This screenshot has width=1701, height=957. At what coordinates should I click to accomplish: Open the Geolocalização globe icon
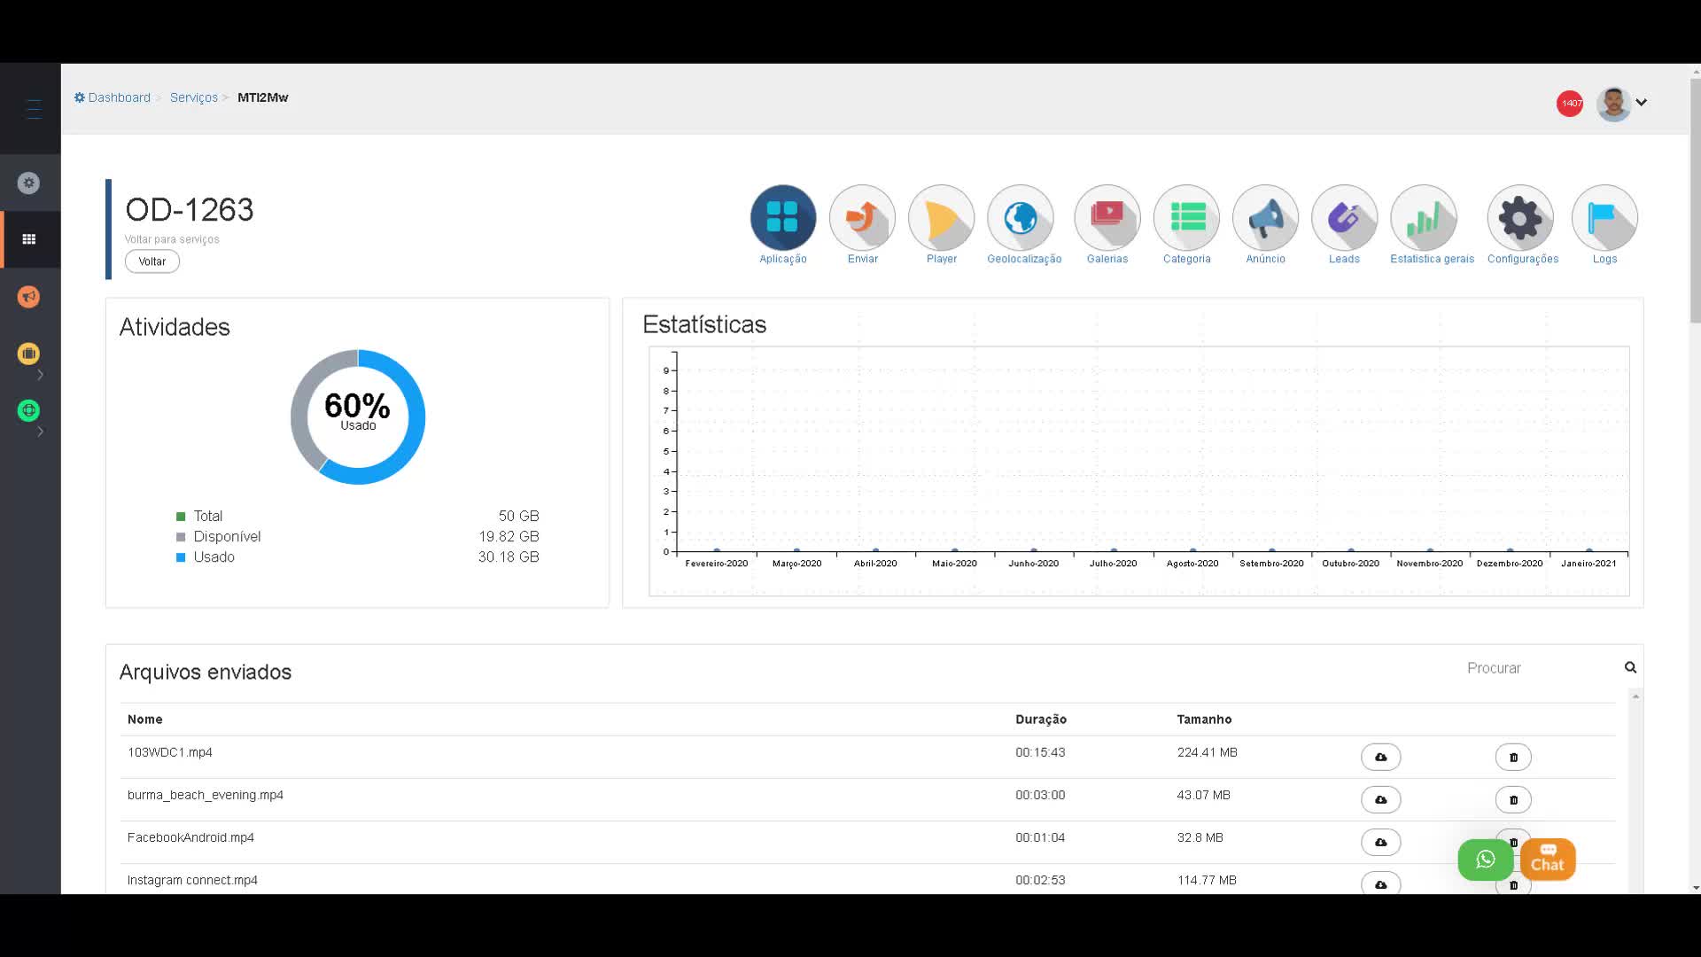(x=1021, y=217)
